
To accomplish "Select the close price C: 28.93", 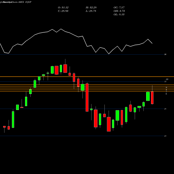I will [63, 11].
